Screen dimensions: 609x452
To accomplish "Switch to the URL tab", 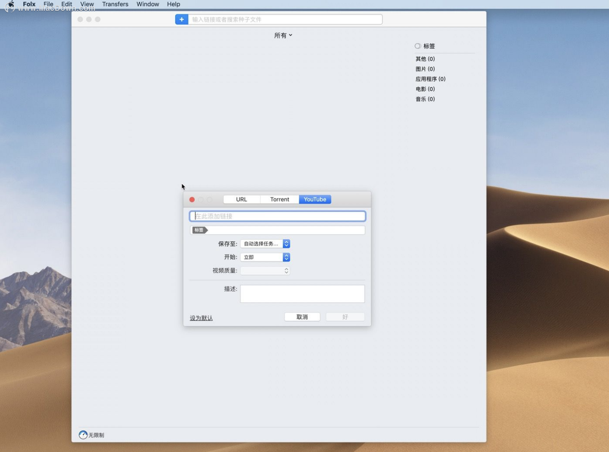I will click(x=242, y=199).
